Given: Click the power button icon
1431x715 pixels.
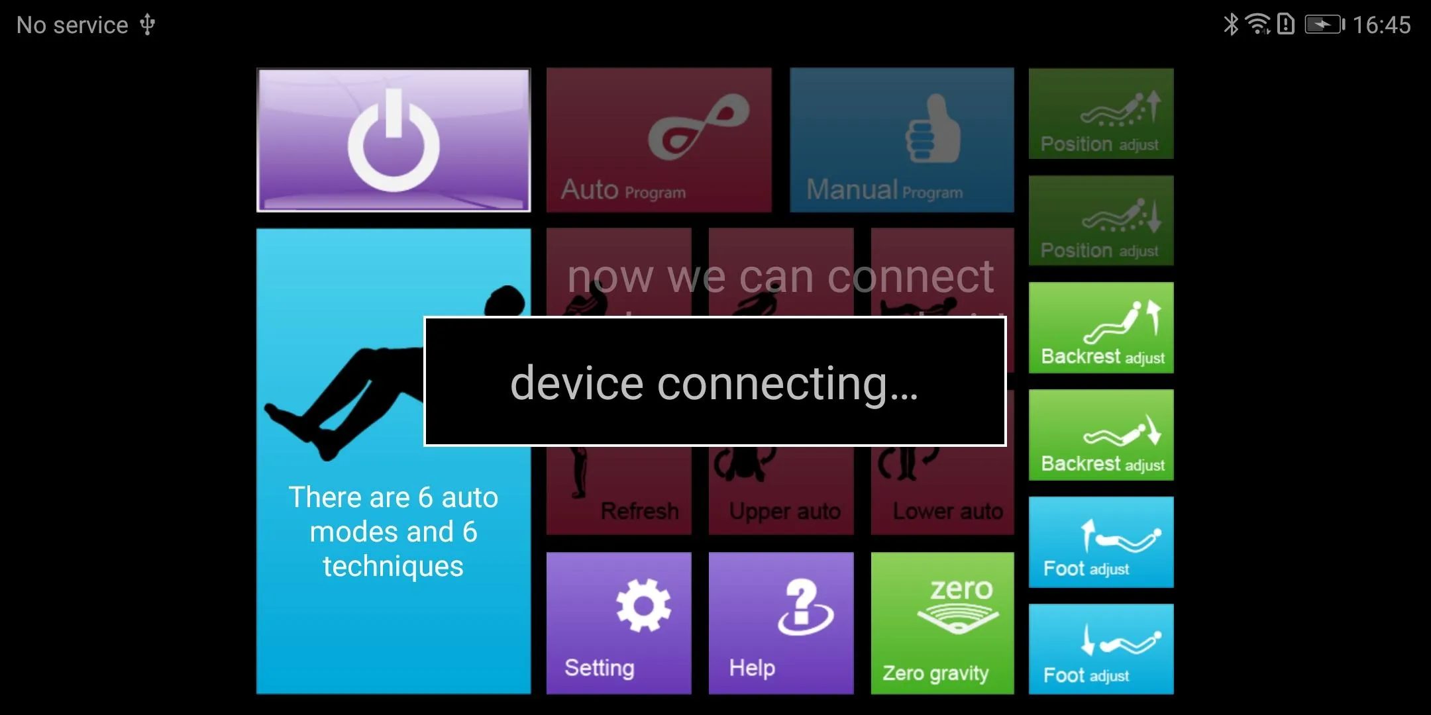Looking at the screenshot, I should [x=394, y=137].
